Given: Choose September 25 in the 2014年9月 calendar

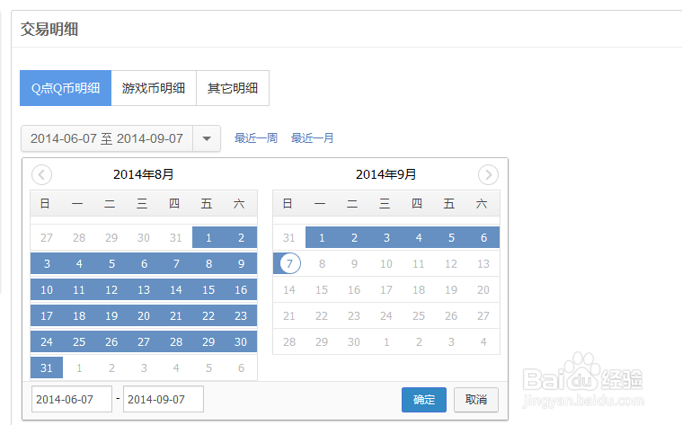Looking at the screenshot, I should coord(419,315).
